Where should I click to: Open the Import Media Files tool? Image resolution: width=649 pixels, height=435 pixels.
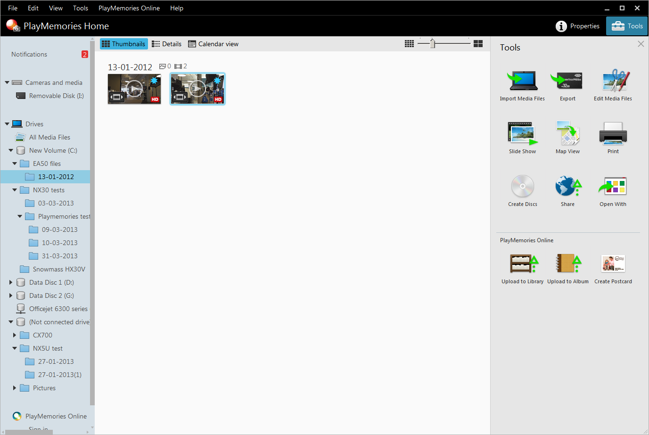tap(522, 86)
